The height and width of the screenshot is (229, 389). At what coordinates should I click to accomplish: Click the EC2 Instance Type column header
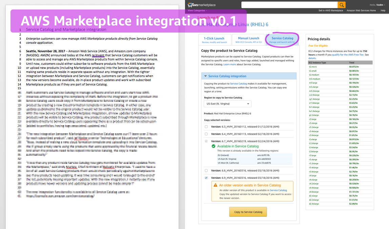tap(317, 62)
